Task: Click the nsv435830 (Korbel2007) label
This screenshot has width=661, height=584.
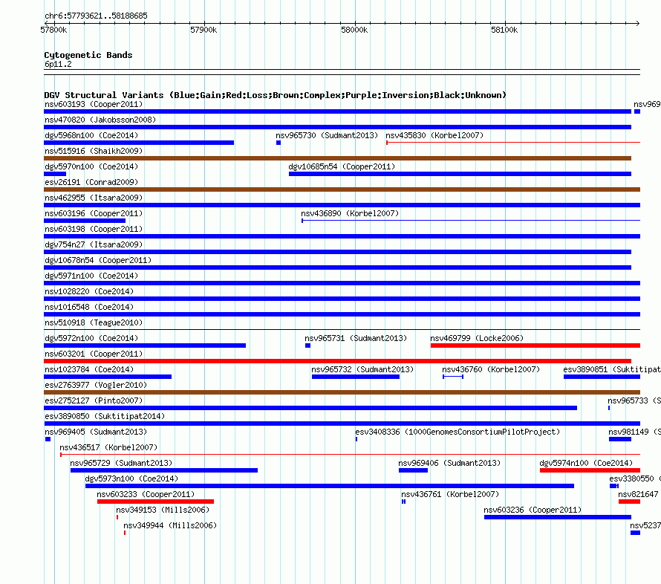Action: (434, 135)
